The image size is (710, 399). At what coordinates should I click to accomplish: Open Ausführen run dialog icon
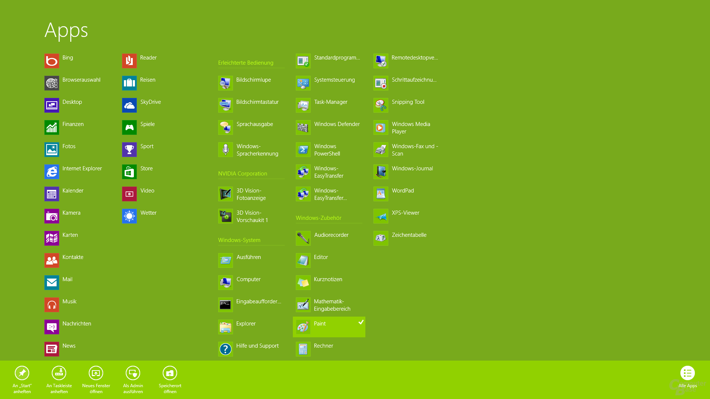pos(225,260)
